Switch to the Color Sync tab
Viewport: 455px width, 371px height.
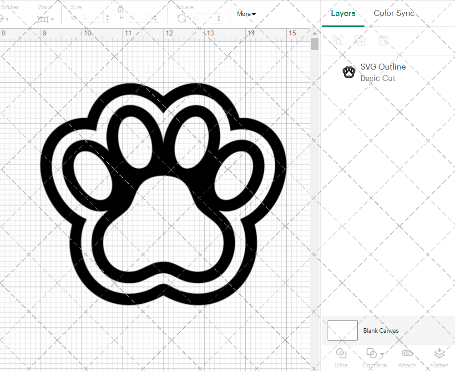pyautogui.click(x=394, y=13)
